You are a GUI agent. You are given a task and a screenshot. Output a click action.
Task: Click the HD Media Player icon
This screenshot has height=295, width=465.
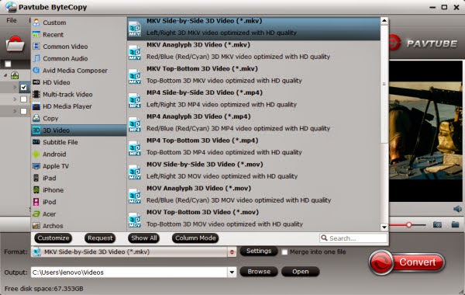[x=36, y=106]
